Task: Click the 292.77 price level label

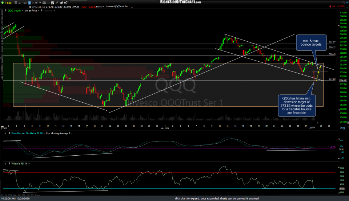Action: (332, 42)
